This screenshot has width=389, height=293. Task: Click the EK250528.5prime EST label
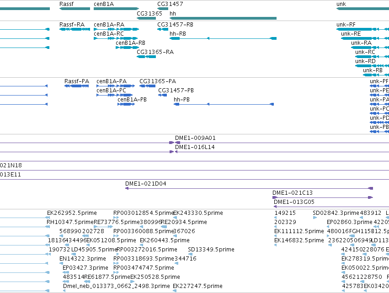(155, 277)
